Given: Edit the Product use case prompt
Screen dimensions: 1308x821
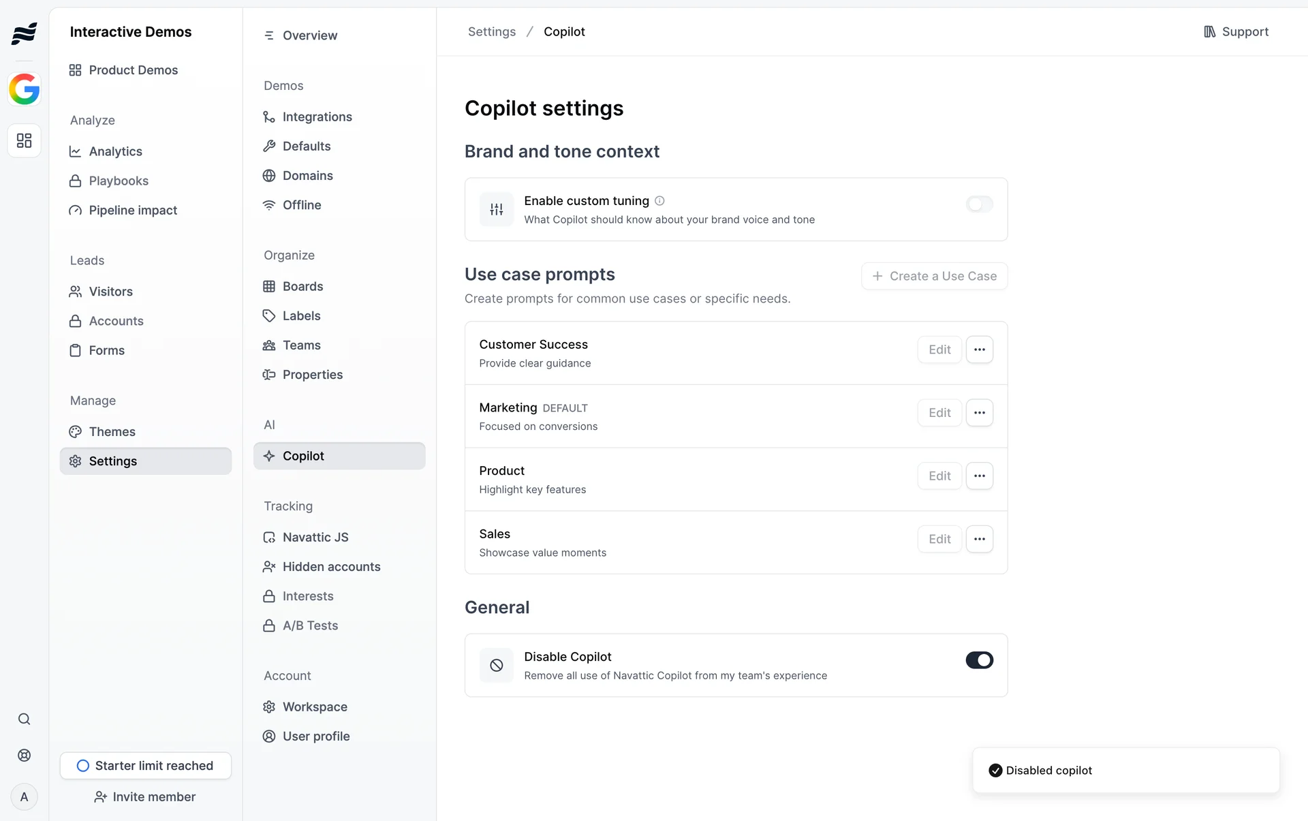Looking at the screenshot, I should coord(939,476).
